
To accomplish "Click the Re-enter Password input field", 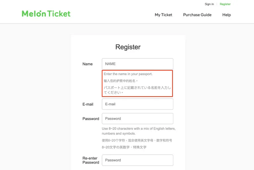I will pyautogui.click(x=138, y=160).
